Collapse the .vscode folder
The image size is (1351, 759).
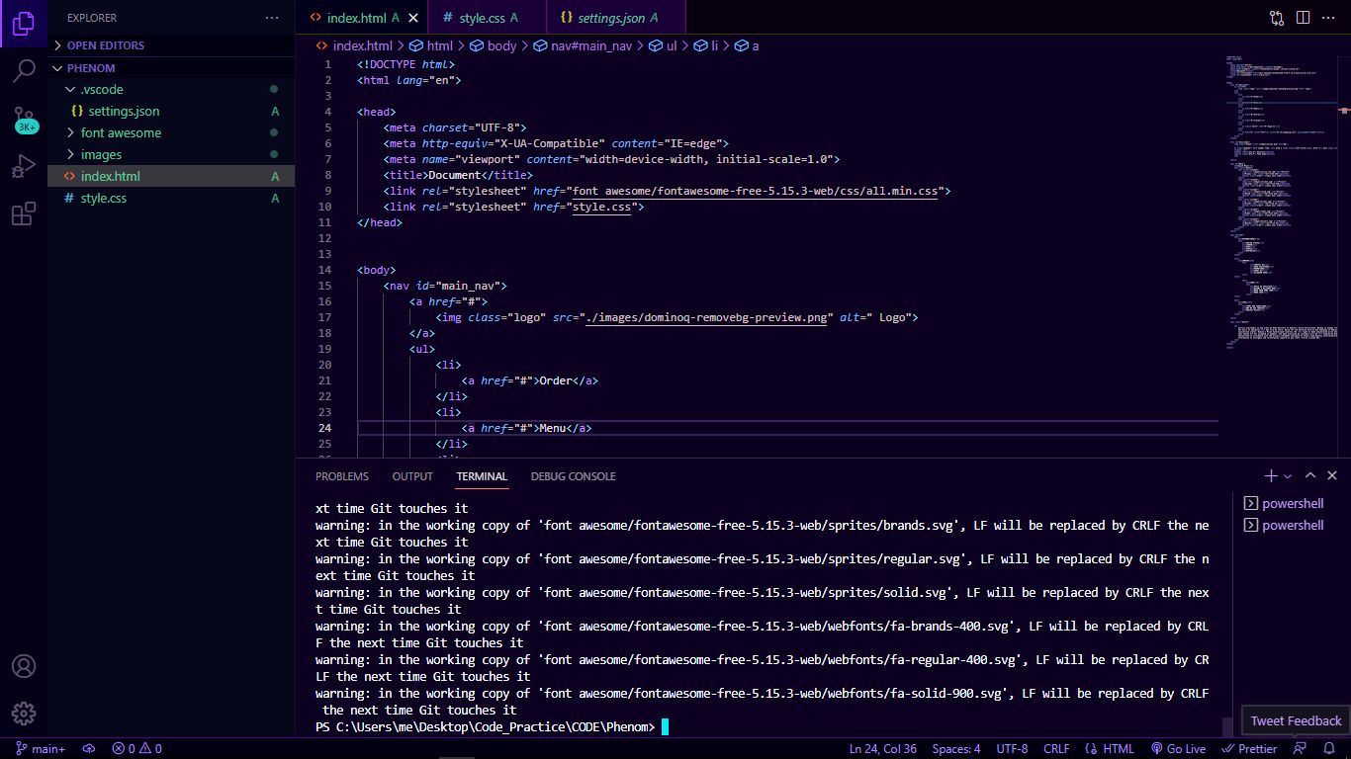click(171, 89)
